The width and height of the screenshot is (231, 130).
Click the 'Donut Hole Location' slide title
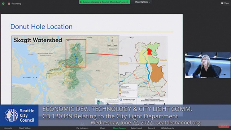coord(42,27)
